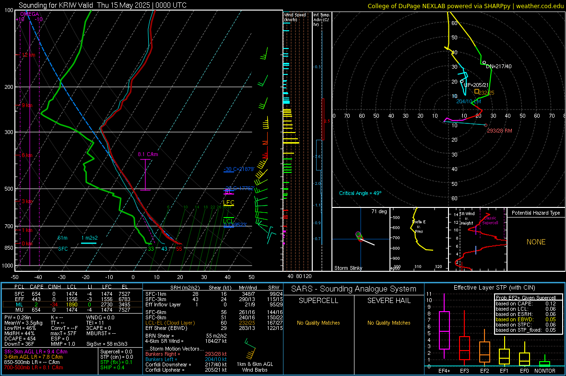Click the 'Storm Slinky' panel label
This screenshot has width=566, height=376.
[348, 268]
